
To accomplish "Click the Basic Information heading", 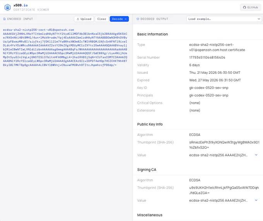I will pyautogui.click(x=152, y=34).
